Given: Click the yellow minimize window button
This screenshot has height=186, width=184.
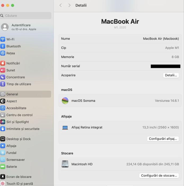Looking at the screenshot, I should coord(8,5).
